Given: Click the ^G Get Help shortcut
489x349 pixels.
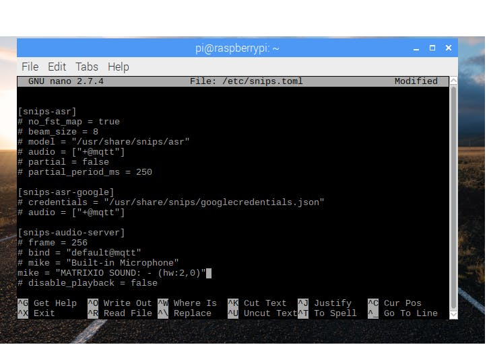Looking at the screenshot, I should pos(47,303).
